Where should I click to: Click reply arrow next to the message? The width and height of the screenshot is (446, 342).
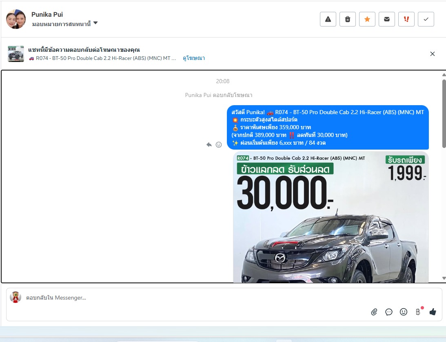209,144
